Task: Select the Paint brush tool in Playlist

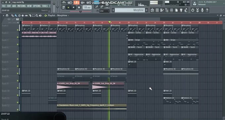Action: tap(16, 15)
